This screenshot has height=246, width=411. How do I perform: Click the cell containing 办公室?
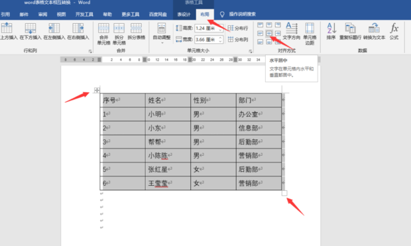point(259,114)
